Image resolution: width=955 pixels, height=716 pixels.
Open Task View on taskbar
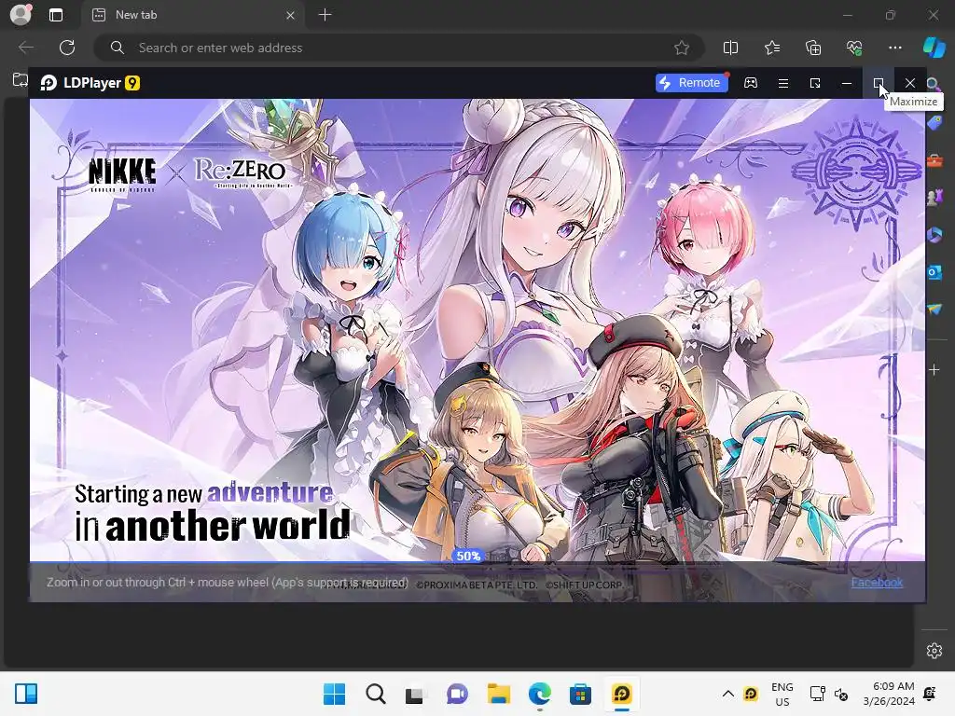tap(415, 694)
